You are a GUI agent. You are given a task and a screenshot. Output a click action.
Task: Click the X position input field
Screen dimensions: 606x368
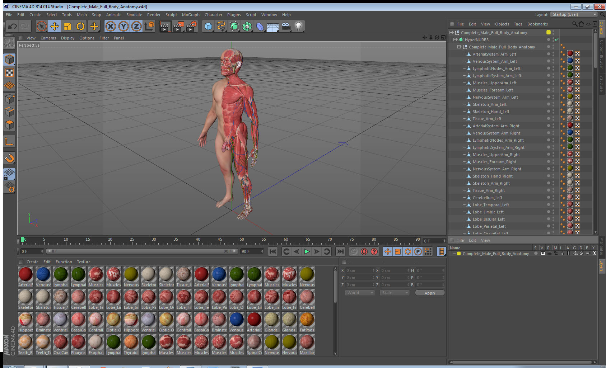click(360, 270)
